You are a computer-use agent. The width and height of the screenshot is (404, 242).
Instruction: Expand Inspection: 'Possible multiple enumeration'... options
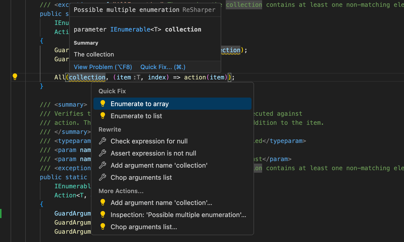click(x=178, y=215)
